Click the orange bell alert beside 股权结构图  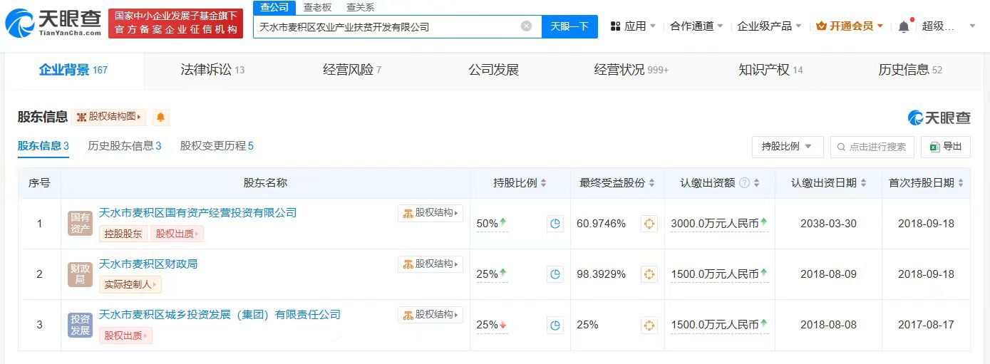pyautogui.click(x=160, y=117)
